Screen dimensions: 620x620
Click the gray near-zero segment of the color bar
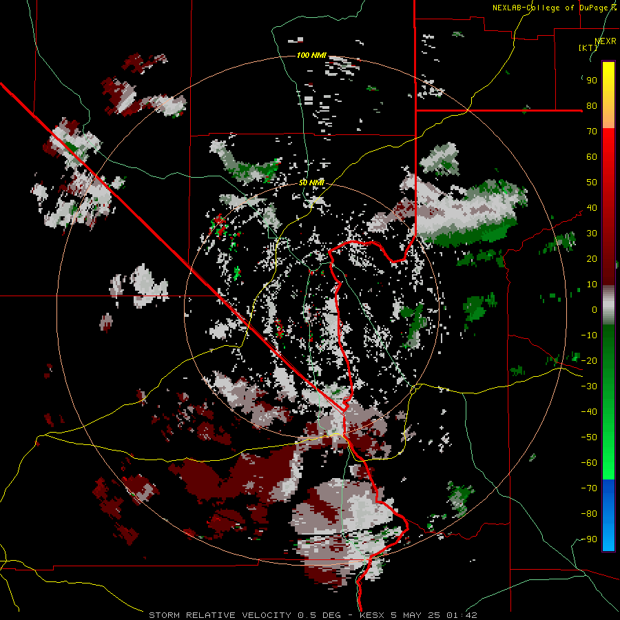(x=608, y=304)
